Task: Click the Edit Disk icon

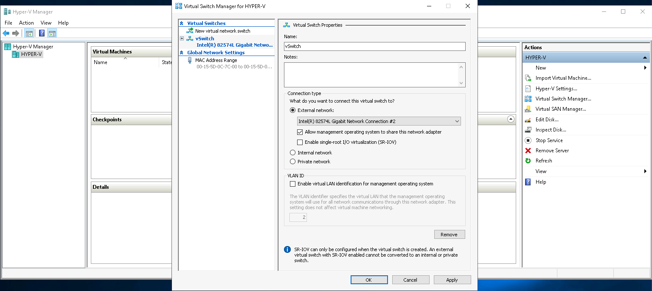Action: (x=528, y=120)
